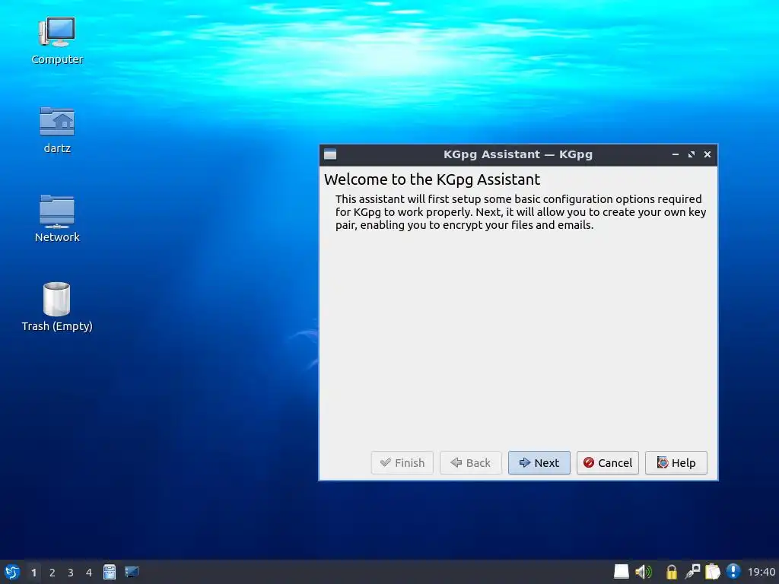Switch to virtual desktop 2
This screenshot has width=779, height=584.
tap(52, 573)
